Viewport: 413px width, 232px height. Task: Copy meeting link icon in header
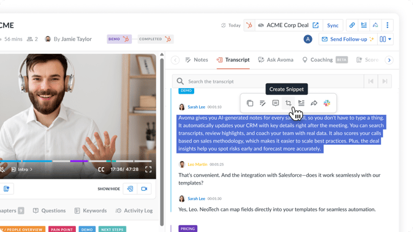352,25
